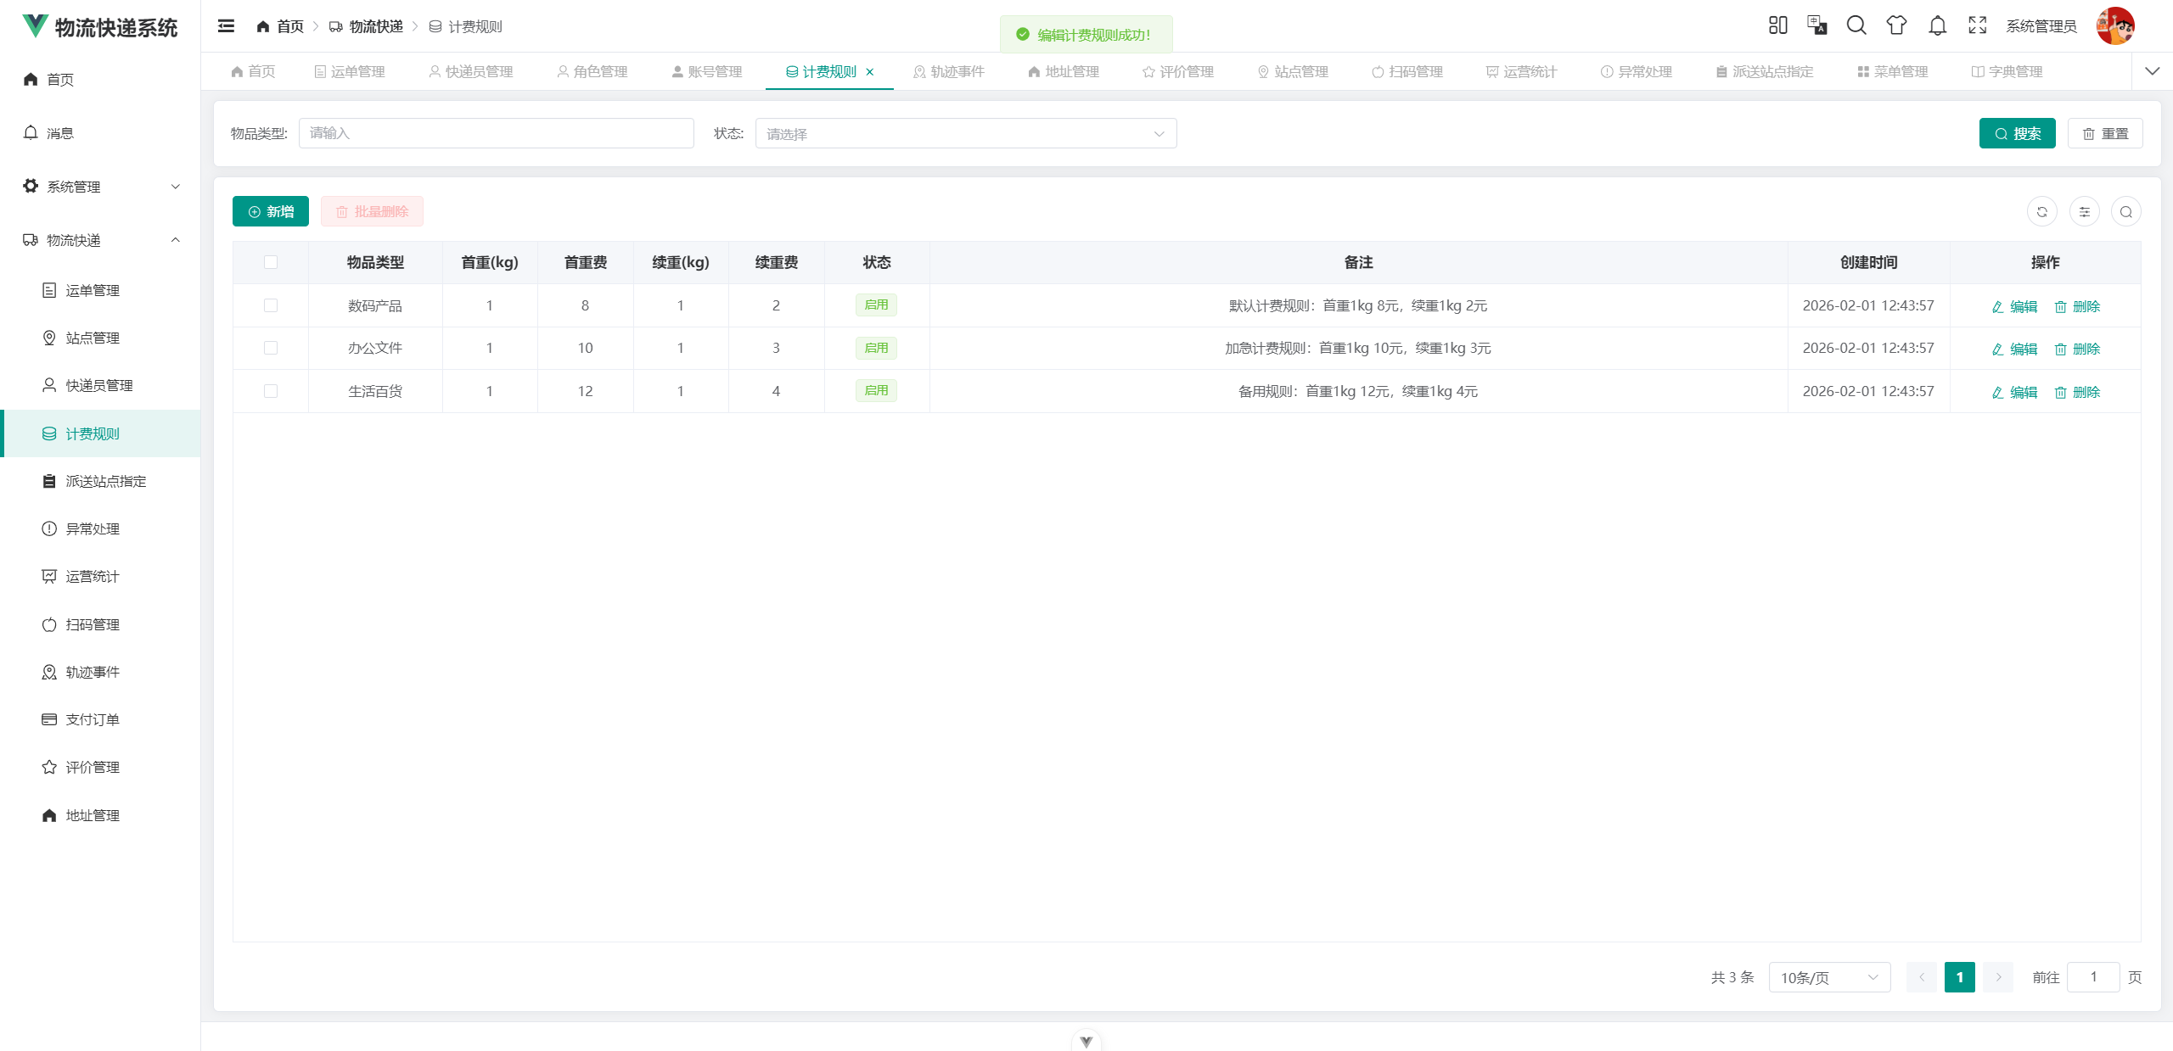The width and height of the screenshot is (2173, 1051).
Task: Open the 状态 select dropdown
Action: (x=965, y=134)
